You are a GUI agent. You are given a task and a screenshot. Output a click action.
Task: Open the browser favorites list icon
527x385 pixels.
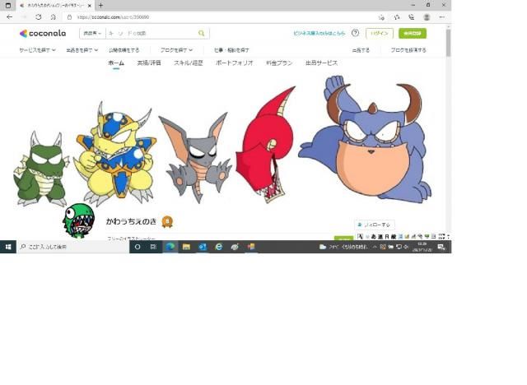[397, 17]
